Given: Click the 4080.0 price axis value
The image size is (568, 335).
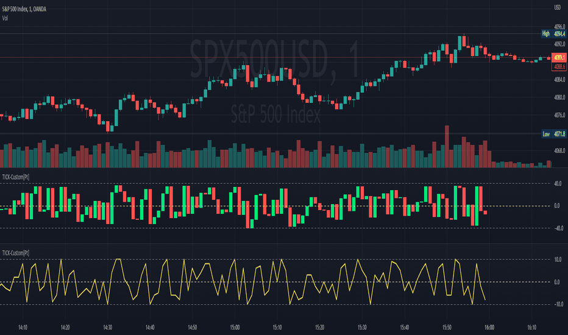Looking at the screenshot, I should 559,97.
